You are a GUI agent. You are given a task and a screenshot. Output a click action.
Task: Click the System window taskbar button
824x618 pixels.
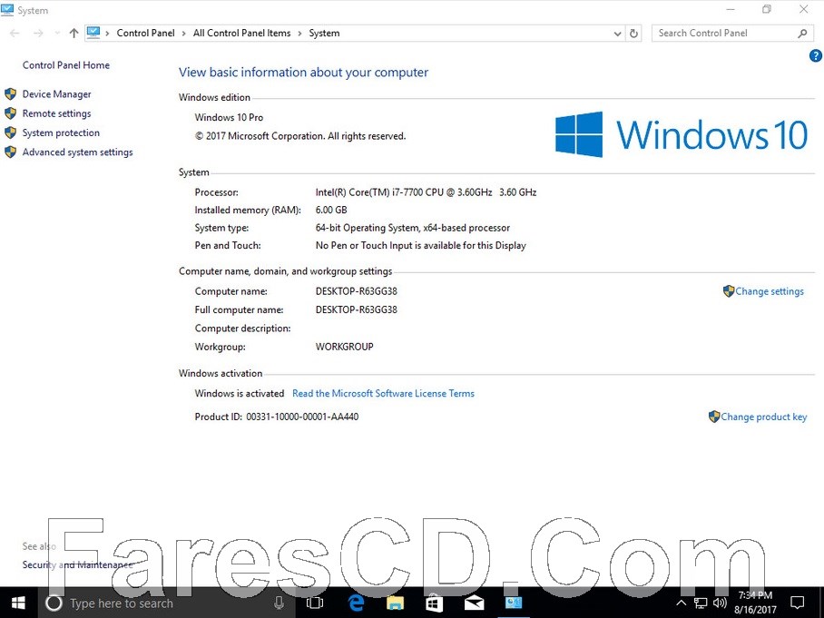[x=514, y=603]
